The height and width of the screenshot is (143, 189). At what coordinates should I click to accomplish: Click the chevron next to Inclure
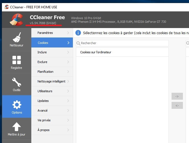[x=68, y=52]
